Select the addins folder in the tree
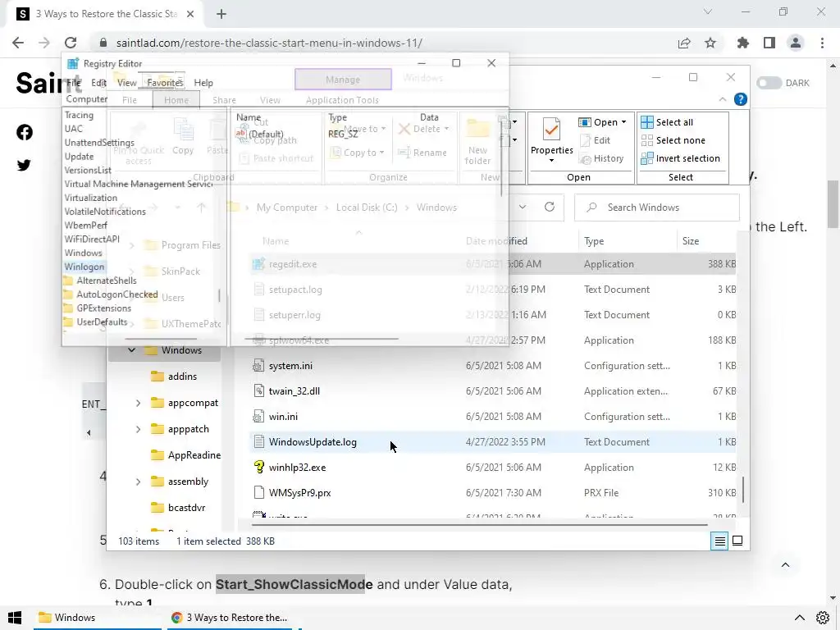Viewport: 840px width, 630px height. (174, 377)
